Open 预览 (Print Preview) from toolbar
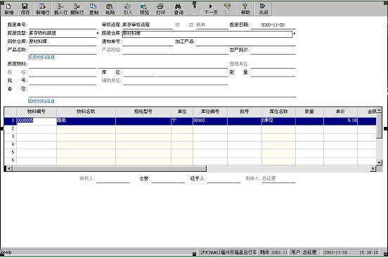388x258 pixels. coord(144,9)
